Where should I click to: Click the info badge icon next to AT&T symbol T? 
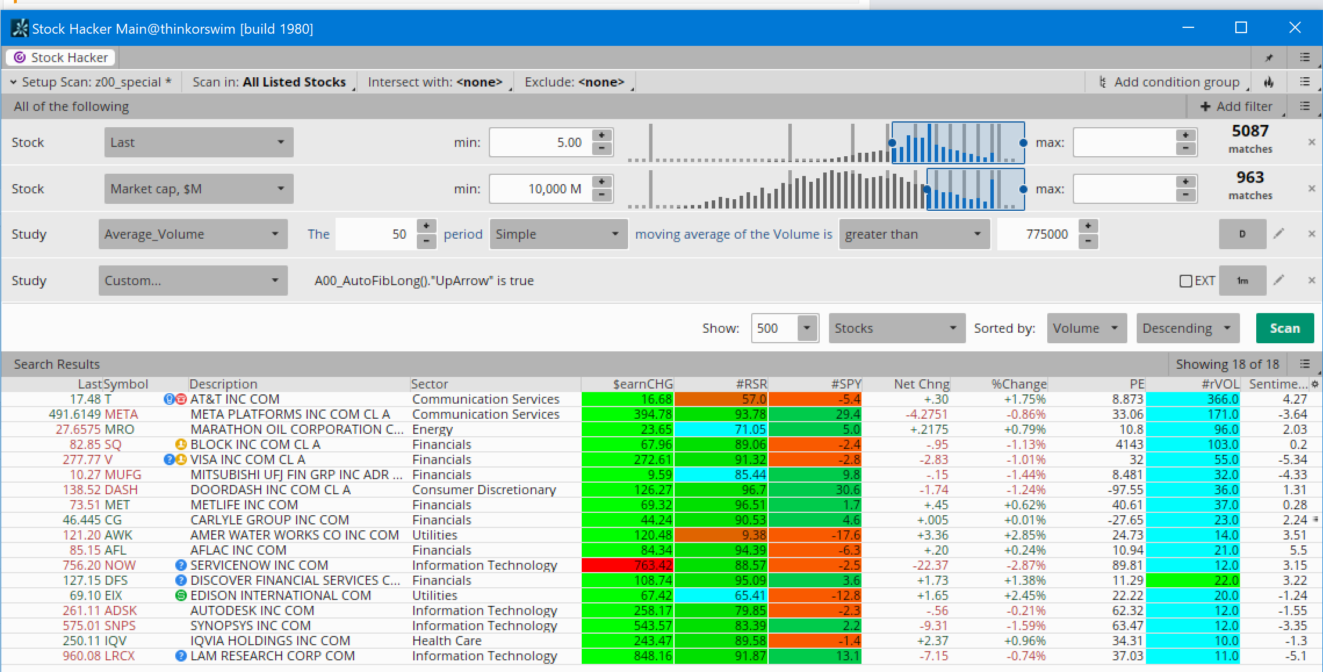[x=169, y=399]
